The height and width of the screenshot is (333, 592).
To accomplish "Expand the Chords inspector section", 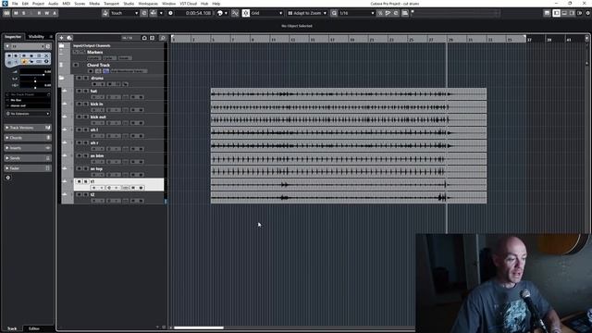I will tap(27, 138).
